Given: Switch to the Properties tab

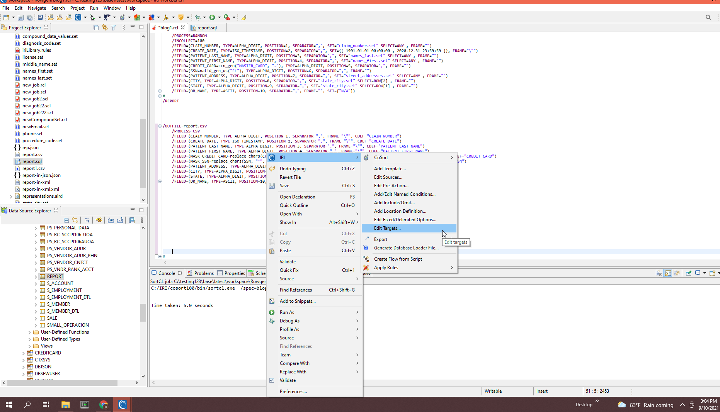Looking at the screenshot, I should (x=231, y=273).
